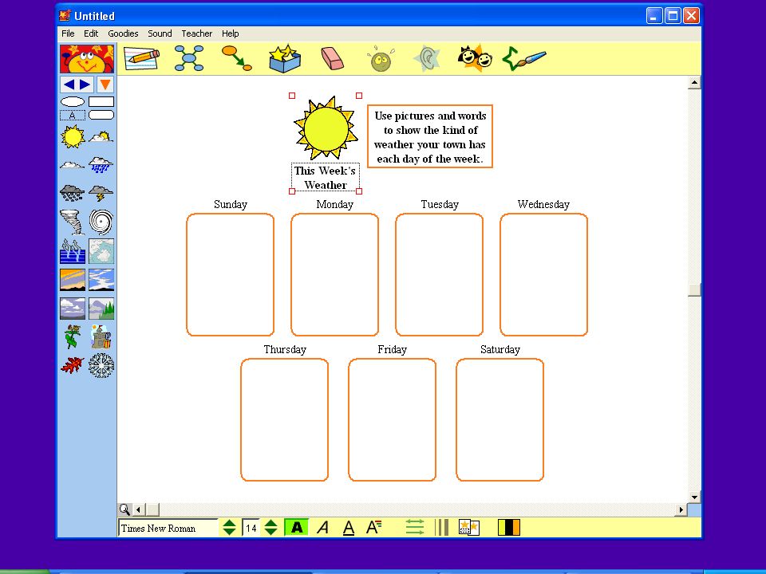The image size is (766, 574).
Task: Pick the gray overcast sky symbol
Action: point(73,309)
